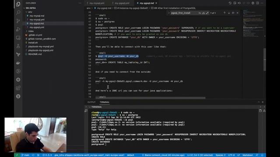Maximize the panel with chevron up
This screenshot has width=280, height=157.
[x=259, y=102]
